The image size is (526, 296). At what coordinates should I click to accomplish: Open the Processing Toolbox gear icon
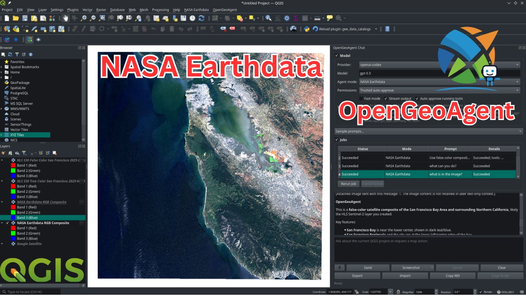287,18
